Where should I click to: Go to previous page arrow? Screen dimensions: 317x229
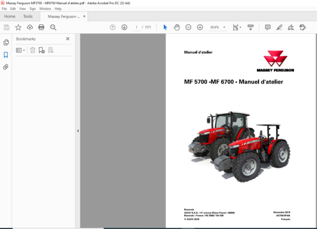coord(113,28)
